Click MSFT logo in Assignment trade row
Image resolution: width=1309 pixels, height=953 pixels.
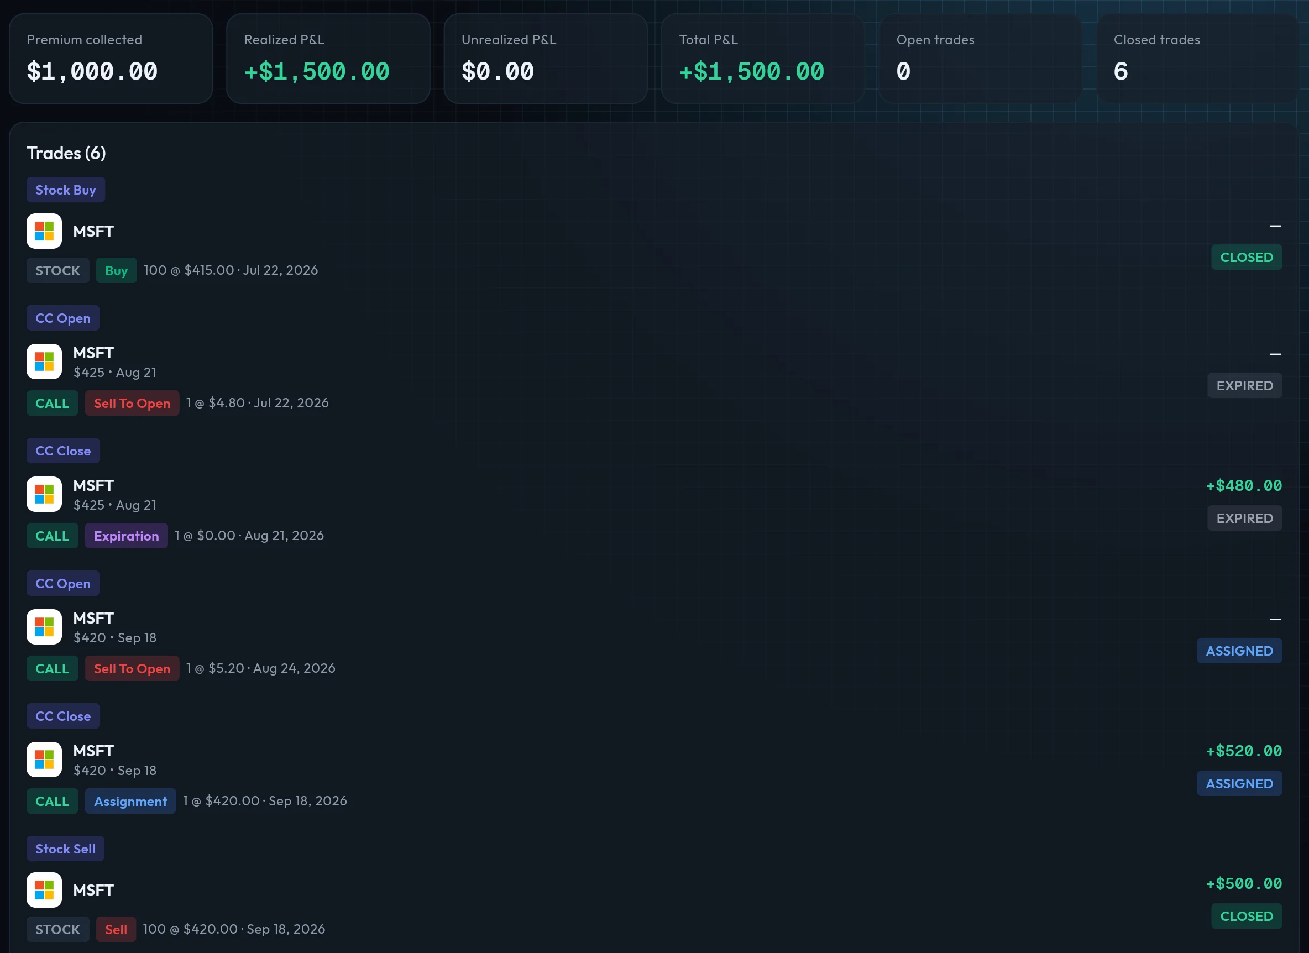click(44, 760)
